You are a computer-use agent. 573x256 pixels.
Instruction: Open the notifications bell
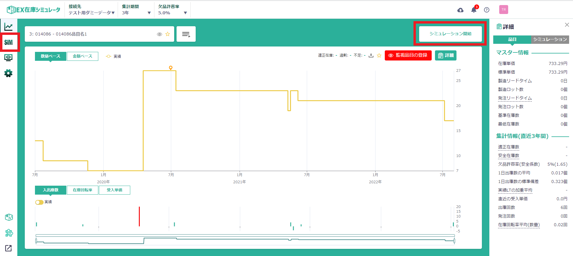pos(474,10)
